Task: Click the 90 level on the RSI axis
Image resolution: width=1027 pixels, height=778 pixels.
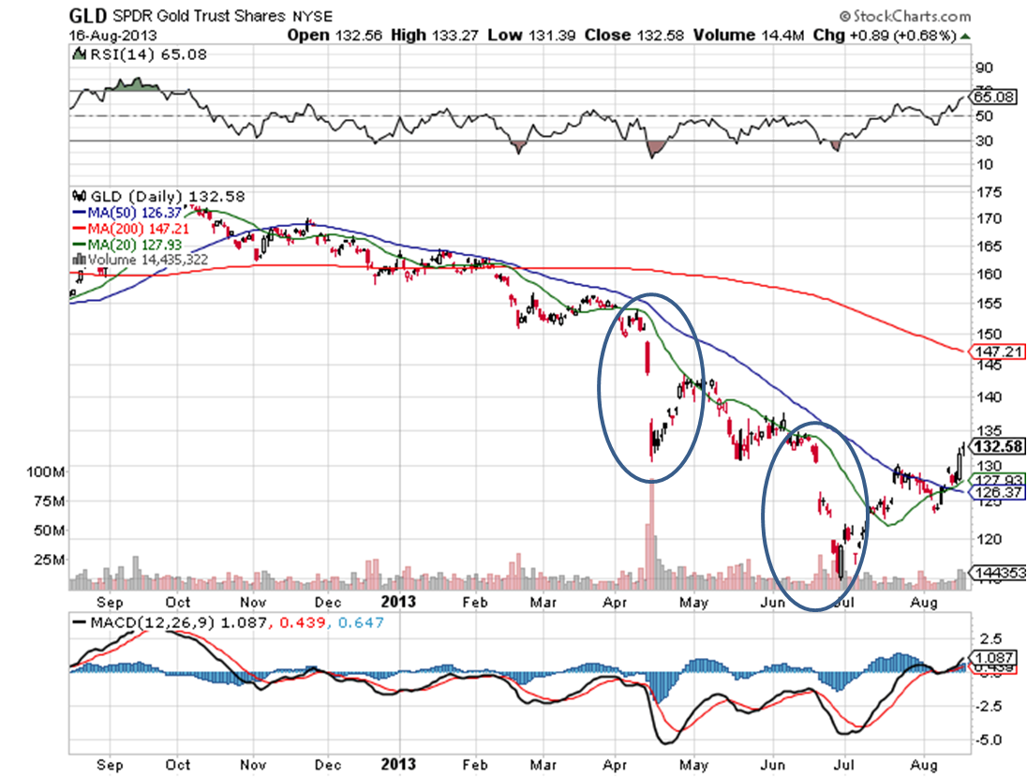Action: tap(984, 68)
